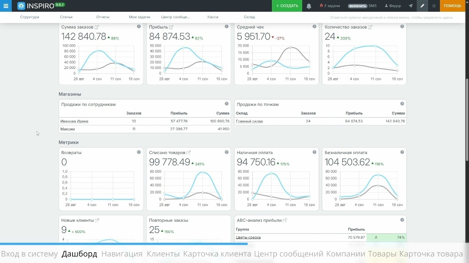This screenshot has width=469, height=263.
Task: Click the Inspiro logo
Action: pyautogui.click(x=36, y=6)
